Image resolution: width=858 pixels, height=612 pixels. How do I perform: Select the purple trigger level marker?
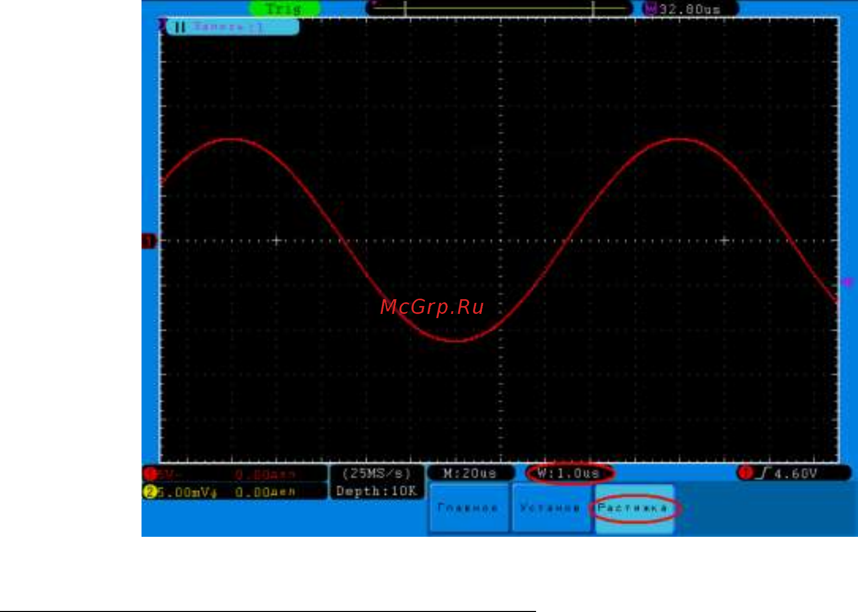[847, 282]
